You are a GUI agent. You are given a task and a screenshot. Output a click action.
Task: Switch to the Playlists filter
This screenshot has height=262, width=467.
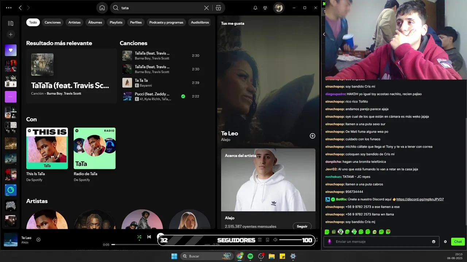tap(116, 22)
